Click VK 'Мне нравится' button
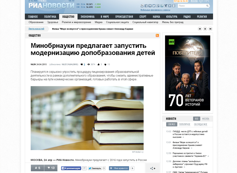 point(119,168)
